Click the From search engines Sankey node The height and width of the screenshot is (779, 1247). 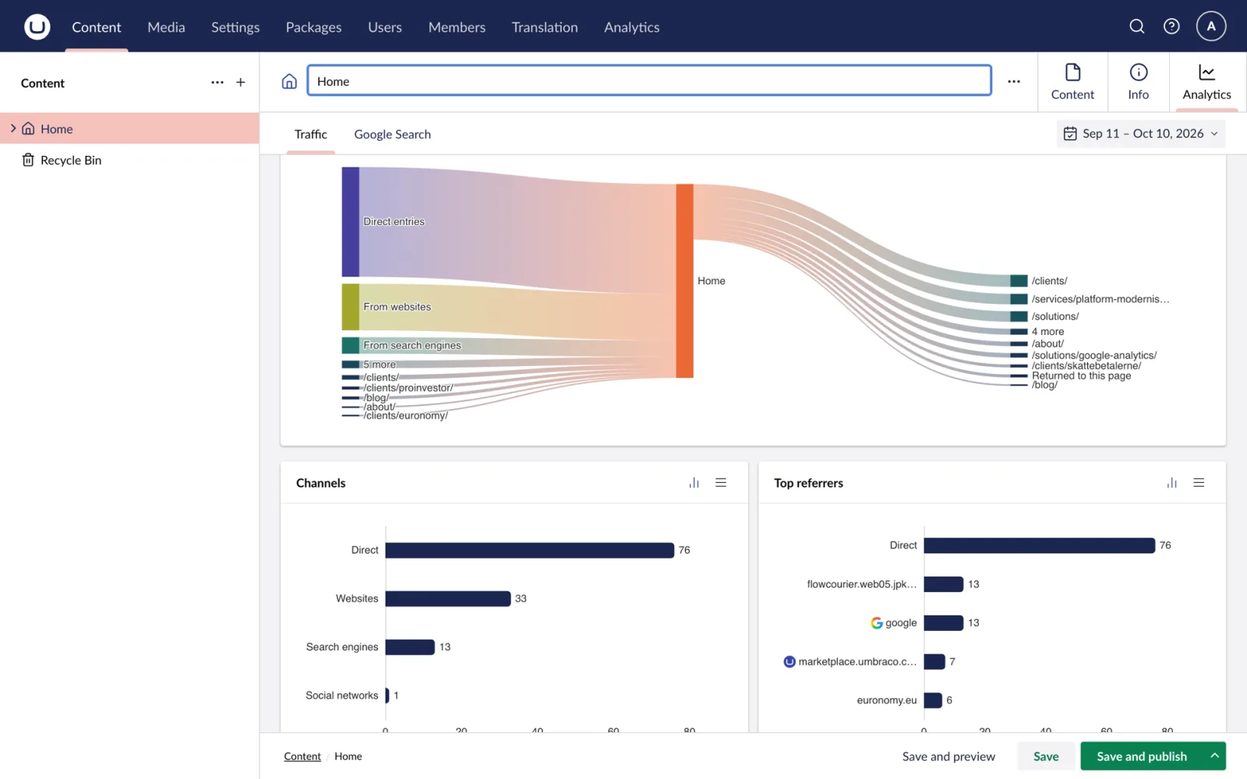pos(350,345)
